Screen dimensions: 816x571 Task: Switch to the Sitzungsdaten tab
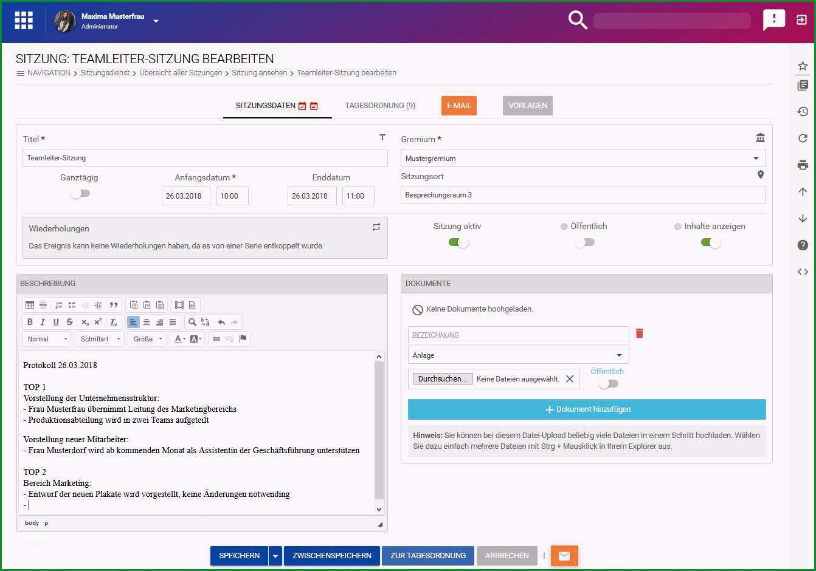point(277,106)
